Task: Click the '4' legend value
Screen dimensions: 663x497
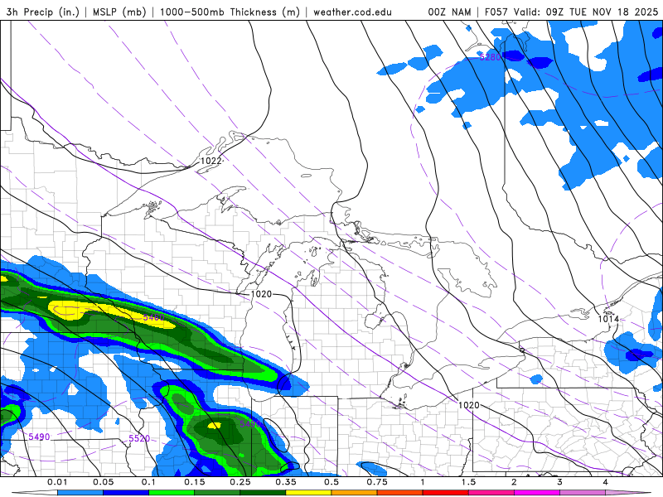Action: [606, 482]
